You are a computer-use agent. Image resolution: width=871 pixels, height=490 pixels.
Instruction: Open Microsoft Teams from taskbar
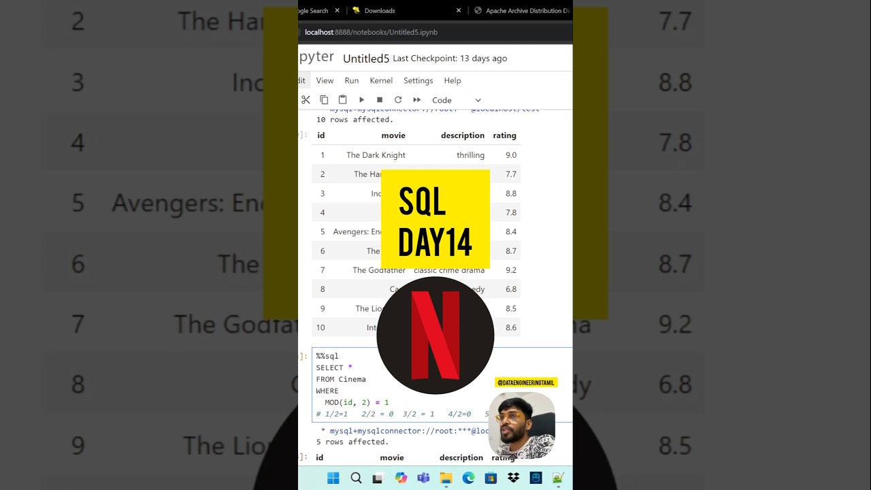pyautogui.click(x=423, y=478)
